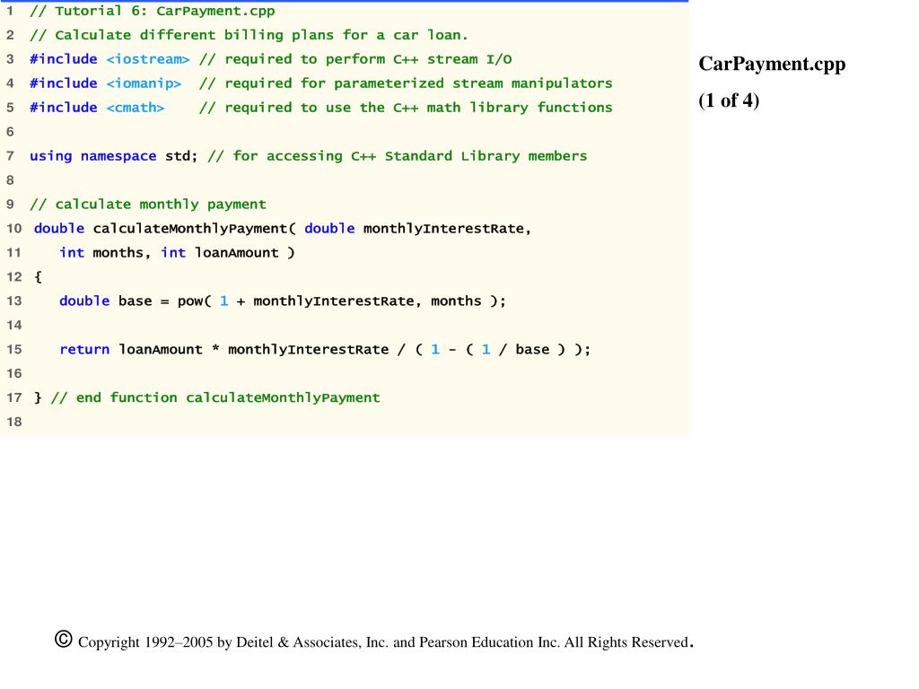The height and width of the screenshot is (689, 919).
Task: Click the "pow(" call on line 13
Action: (x=195, y=301)
